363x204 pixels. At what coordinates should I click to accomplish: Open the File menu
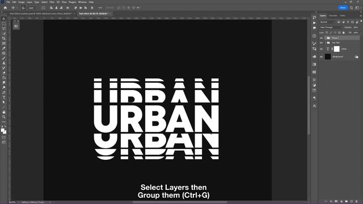point(8,2)
